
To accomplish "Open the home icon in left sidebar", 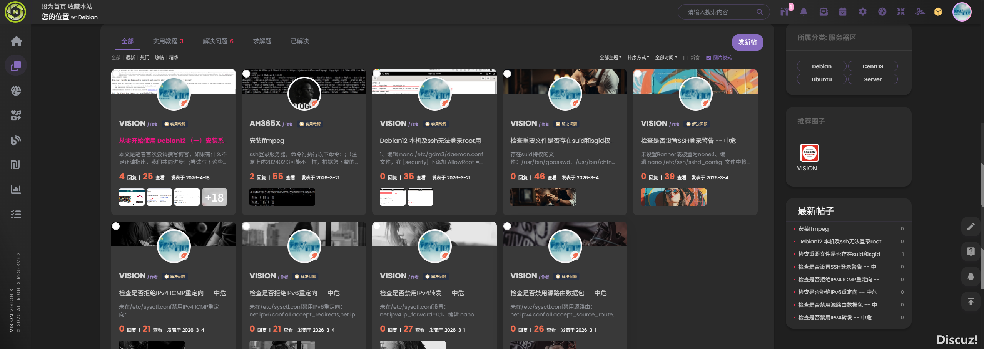I will (x=16, y=41).
